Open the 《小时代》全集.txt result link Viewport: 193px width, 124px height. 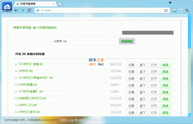pos(31,64)
